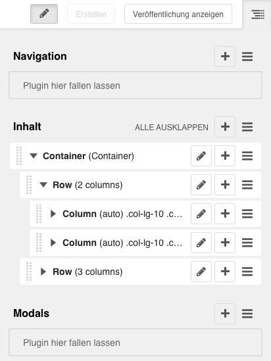Add child plugin to Row (2 columns)
This screenshot has height=361, width=271.
pyautogui.click(x=225, y=185)
